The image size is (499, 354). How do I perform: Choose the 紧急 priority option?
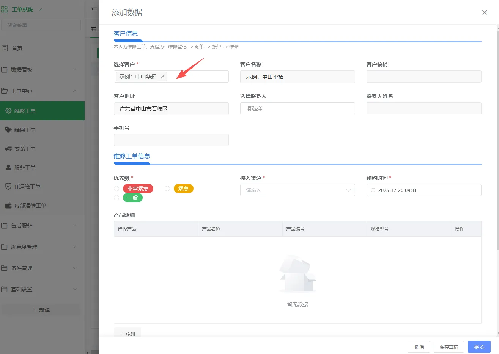[x=167, y=188]
